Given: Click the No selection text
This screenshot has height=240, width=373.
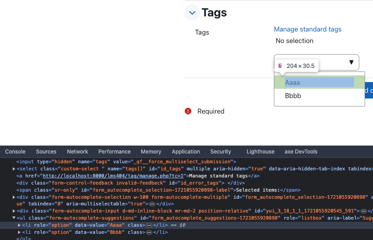Looking at the screenshot, I should (294, 41).
